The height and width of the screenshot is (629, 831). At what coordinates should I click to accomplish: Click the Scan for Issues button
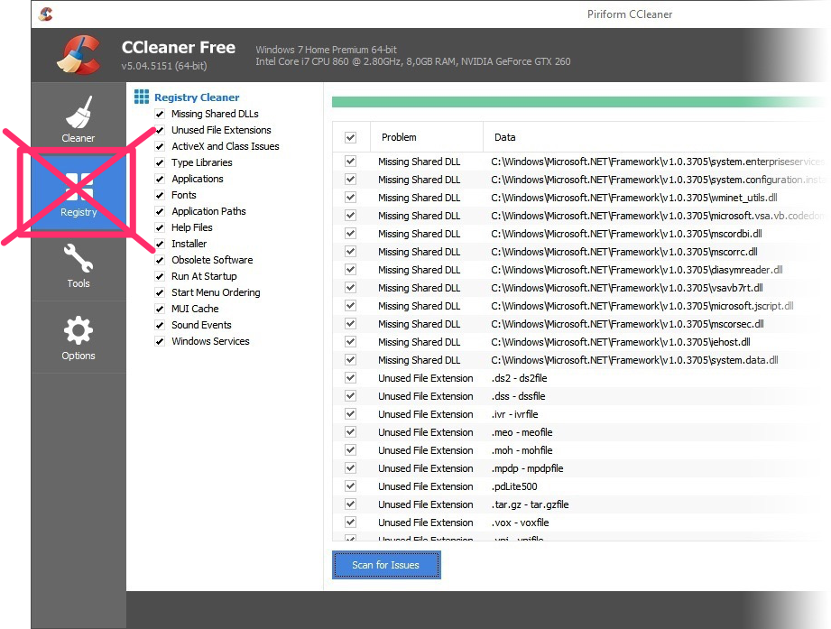click(386, 565)
